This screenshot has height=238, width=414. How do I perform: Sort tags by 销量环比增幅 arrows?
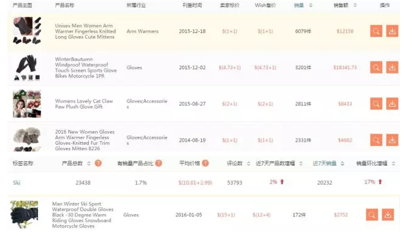(x=393, y=164)
